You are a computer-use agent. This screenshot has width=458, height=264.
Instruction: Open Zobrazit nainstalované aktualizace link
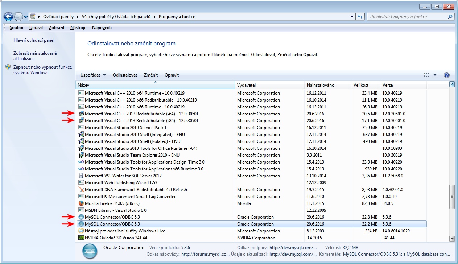pos(35,56)
